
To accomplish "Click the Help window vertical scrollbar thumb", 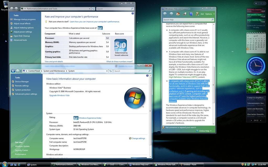I will [214, 85].
